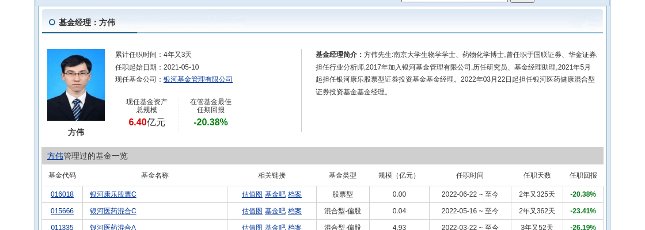The width and height of the screenshot is (645, 230).
Task: Open 基金吧 for 银河康乐股票C
Action: click(275, 194)
